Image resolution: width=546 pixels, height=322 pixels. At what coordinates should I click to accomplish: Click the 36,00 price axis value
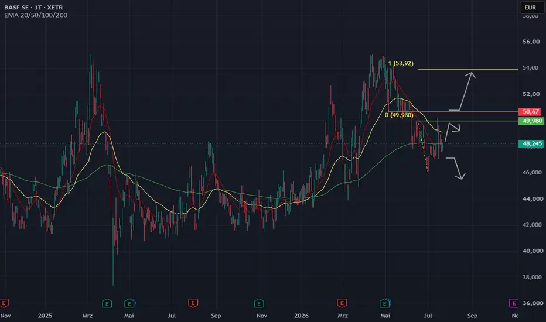pyautogui.click(x=533, y=303)
